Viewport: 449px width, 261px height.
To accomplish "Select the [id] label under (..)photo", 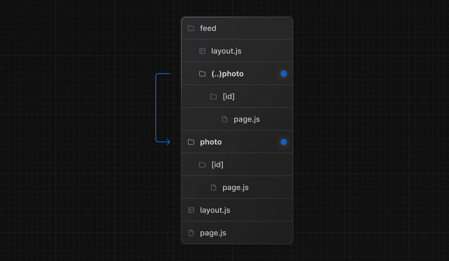I will [x=228, y=97].
